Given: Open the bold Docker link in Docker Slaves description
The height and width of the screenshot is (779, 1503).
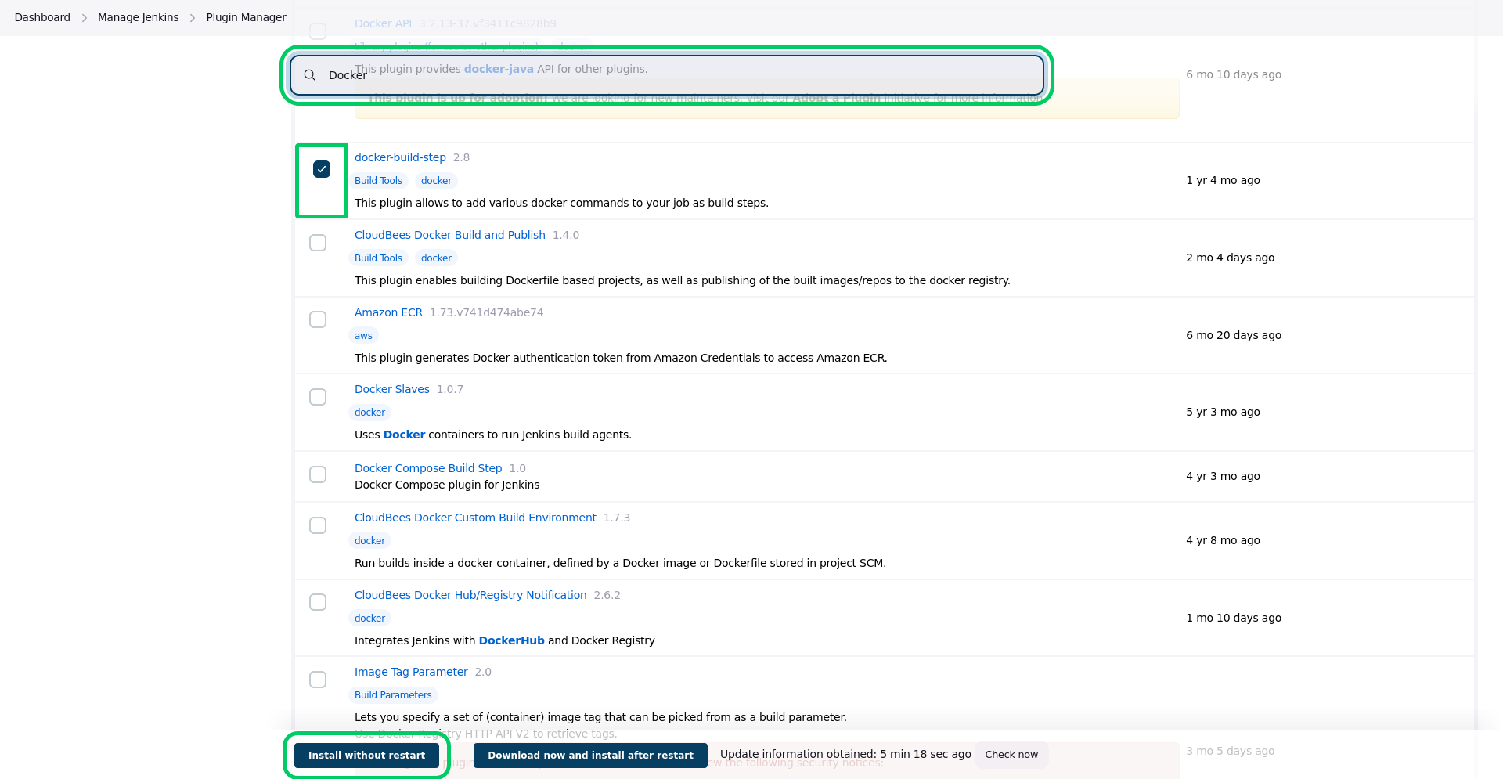Looking at the screenshot, I should [x=404, y=435].
